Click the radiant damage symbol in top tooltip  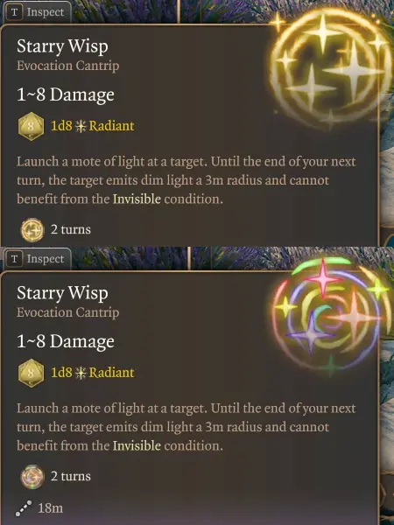click(x=81, y=127)
